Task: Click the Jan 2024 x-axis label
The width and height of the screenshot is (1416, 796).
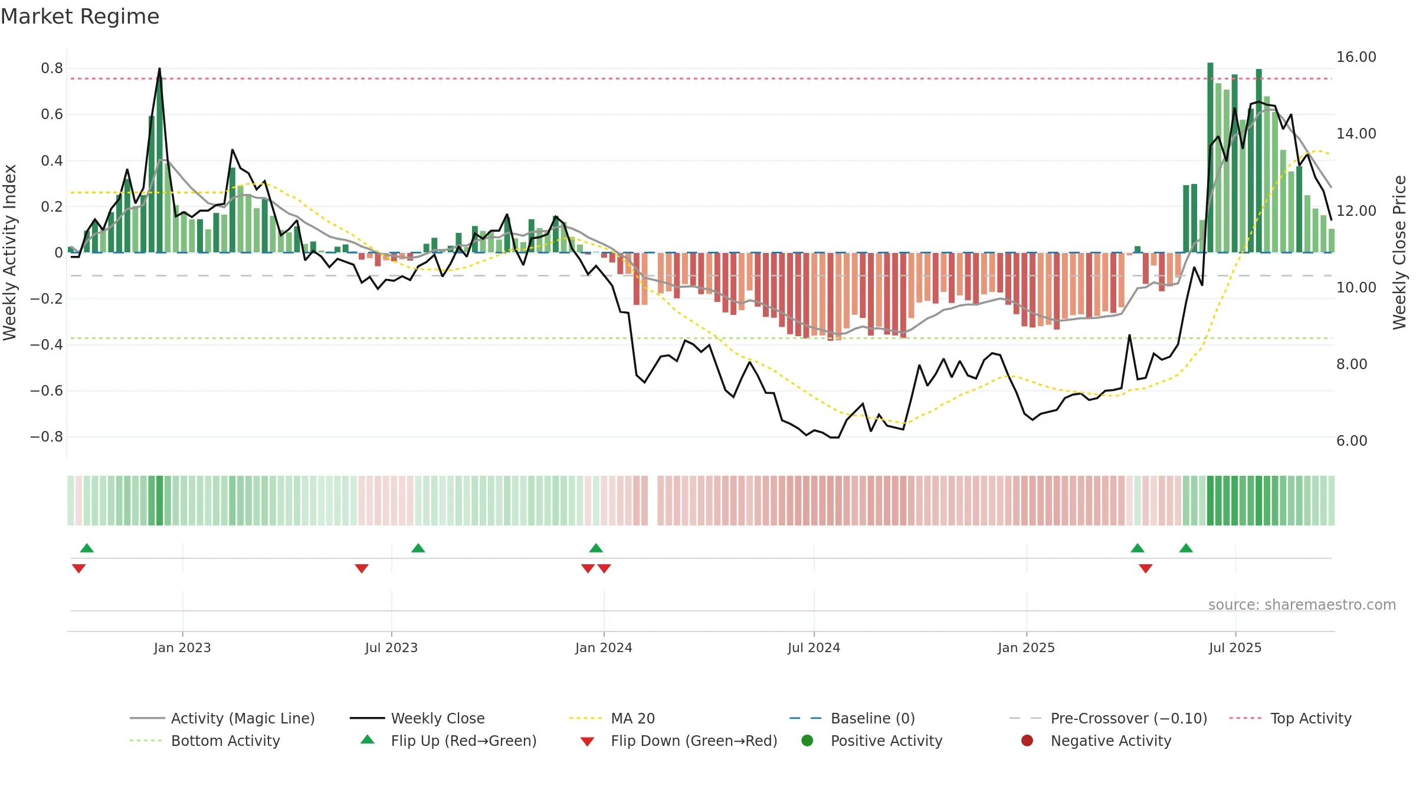Action: [x=604, y=647]
